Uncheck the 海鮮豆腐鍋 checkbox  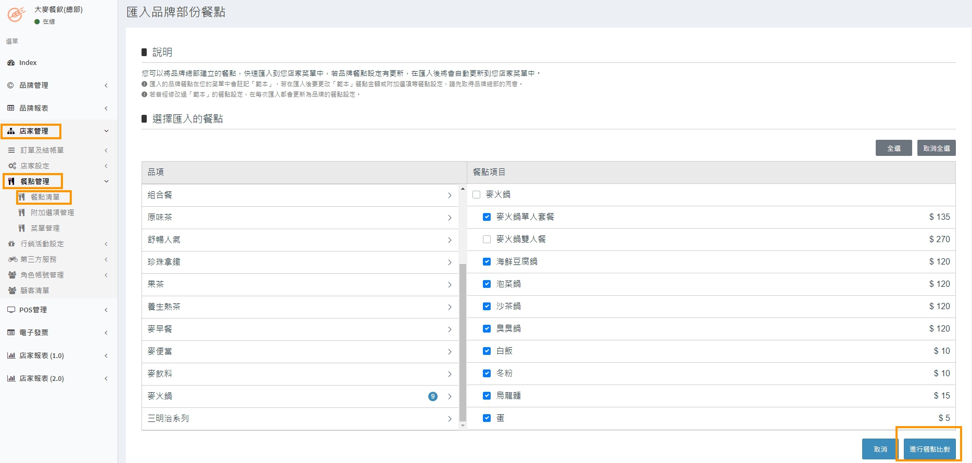[x=487, y=262]
